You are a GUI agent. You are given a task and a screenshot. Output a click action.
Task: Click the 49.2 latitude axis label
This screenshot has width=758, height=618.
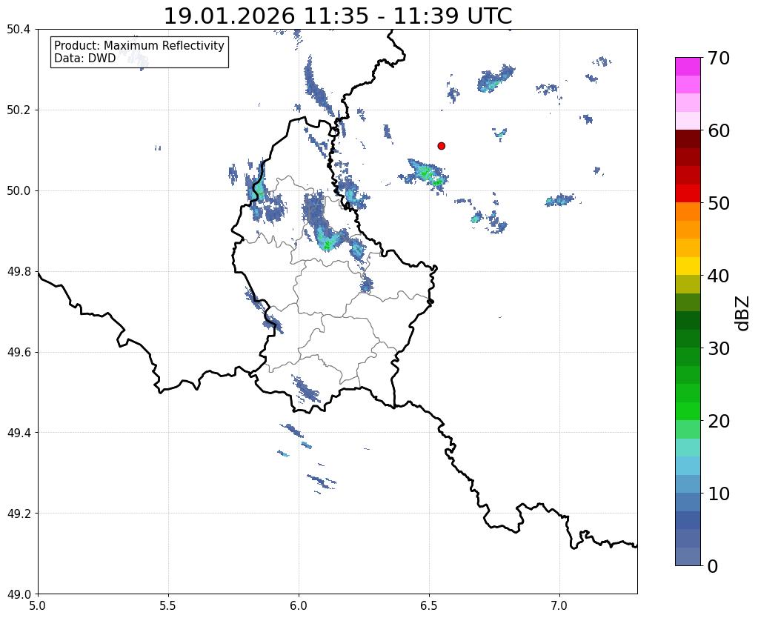(19, 514)
